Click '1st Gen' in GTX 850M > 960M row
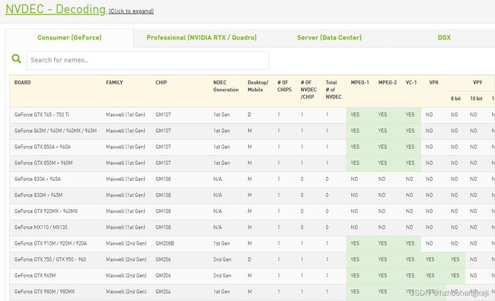Screen dimensions: 495x301 point(222,163)
